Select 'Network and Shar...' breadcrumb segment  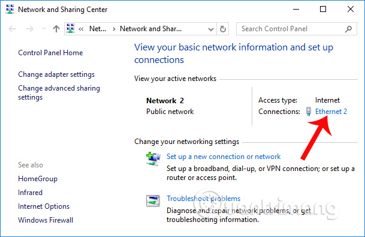pyautogui.click(x=150, y=29)
